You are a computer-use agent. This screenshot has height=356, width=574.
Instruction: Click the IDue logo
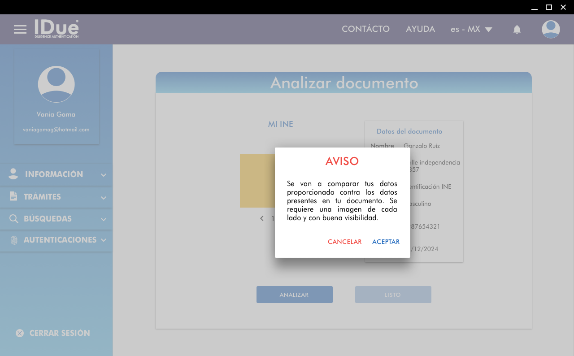(x=57, y=29)
